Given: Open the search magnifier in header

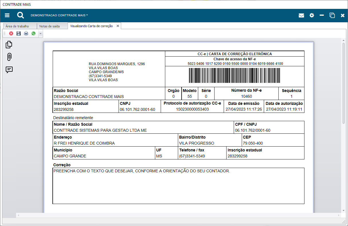Looking at the screenshot, I should coord(20,15).
